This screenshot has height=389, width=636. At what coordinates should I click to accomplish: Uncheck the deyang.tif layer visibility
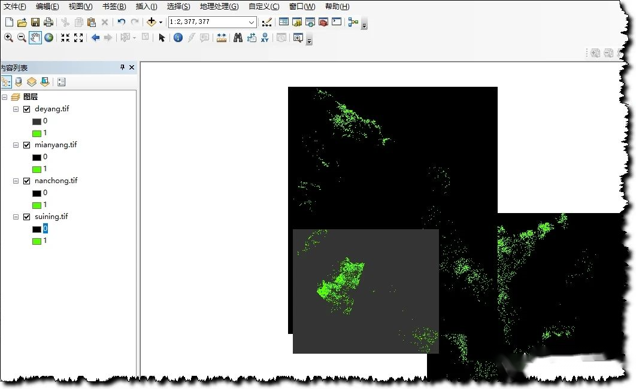[x=26, y=108]
